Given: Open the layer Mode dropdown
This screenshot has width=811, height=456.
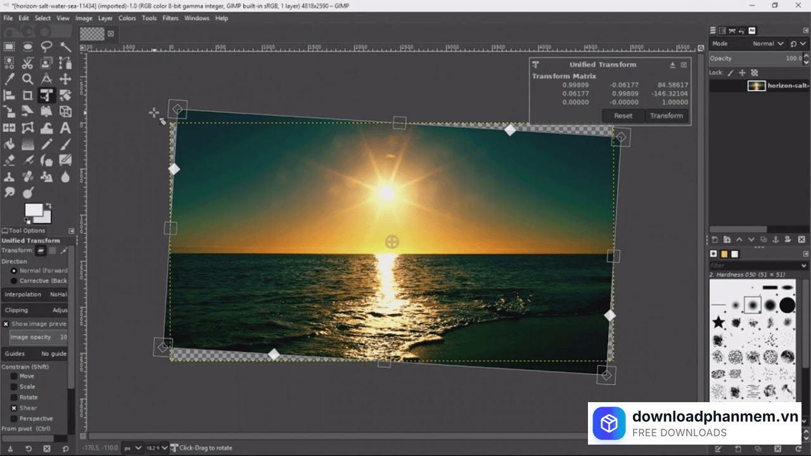Looking at the screenshot, I should coord(767,44).
